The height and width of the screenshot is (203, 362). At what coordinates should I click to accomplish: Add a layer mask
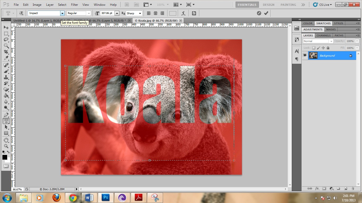tap(324, 188)
